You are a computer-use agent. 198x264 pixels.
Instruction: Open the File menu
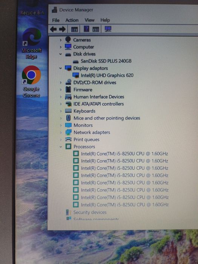(x=56, y=20)
